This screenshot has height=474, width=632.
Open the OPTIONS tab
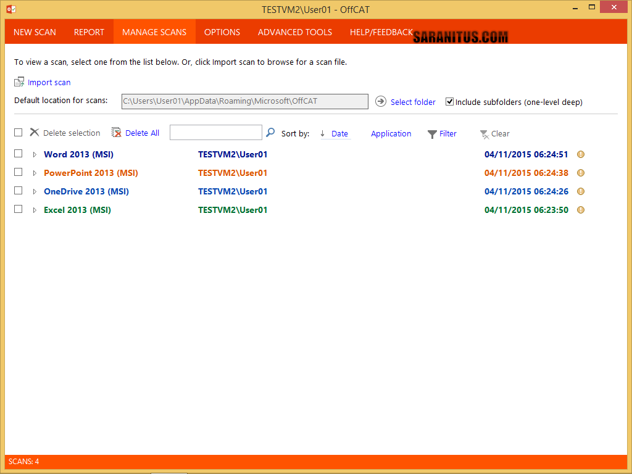(222, 32)
